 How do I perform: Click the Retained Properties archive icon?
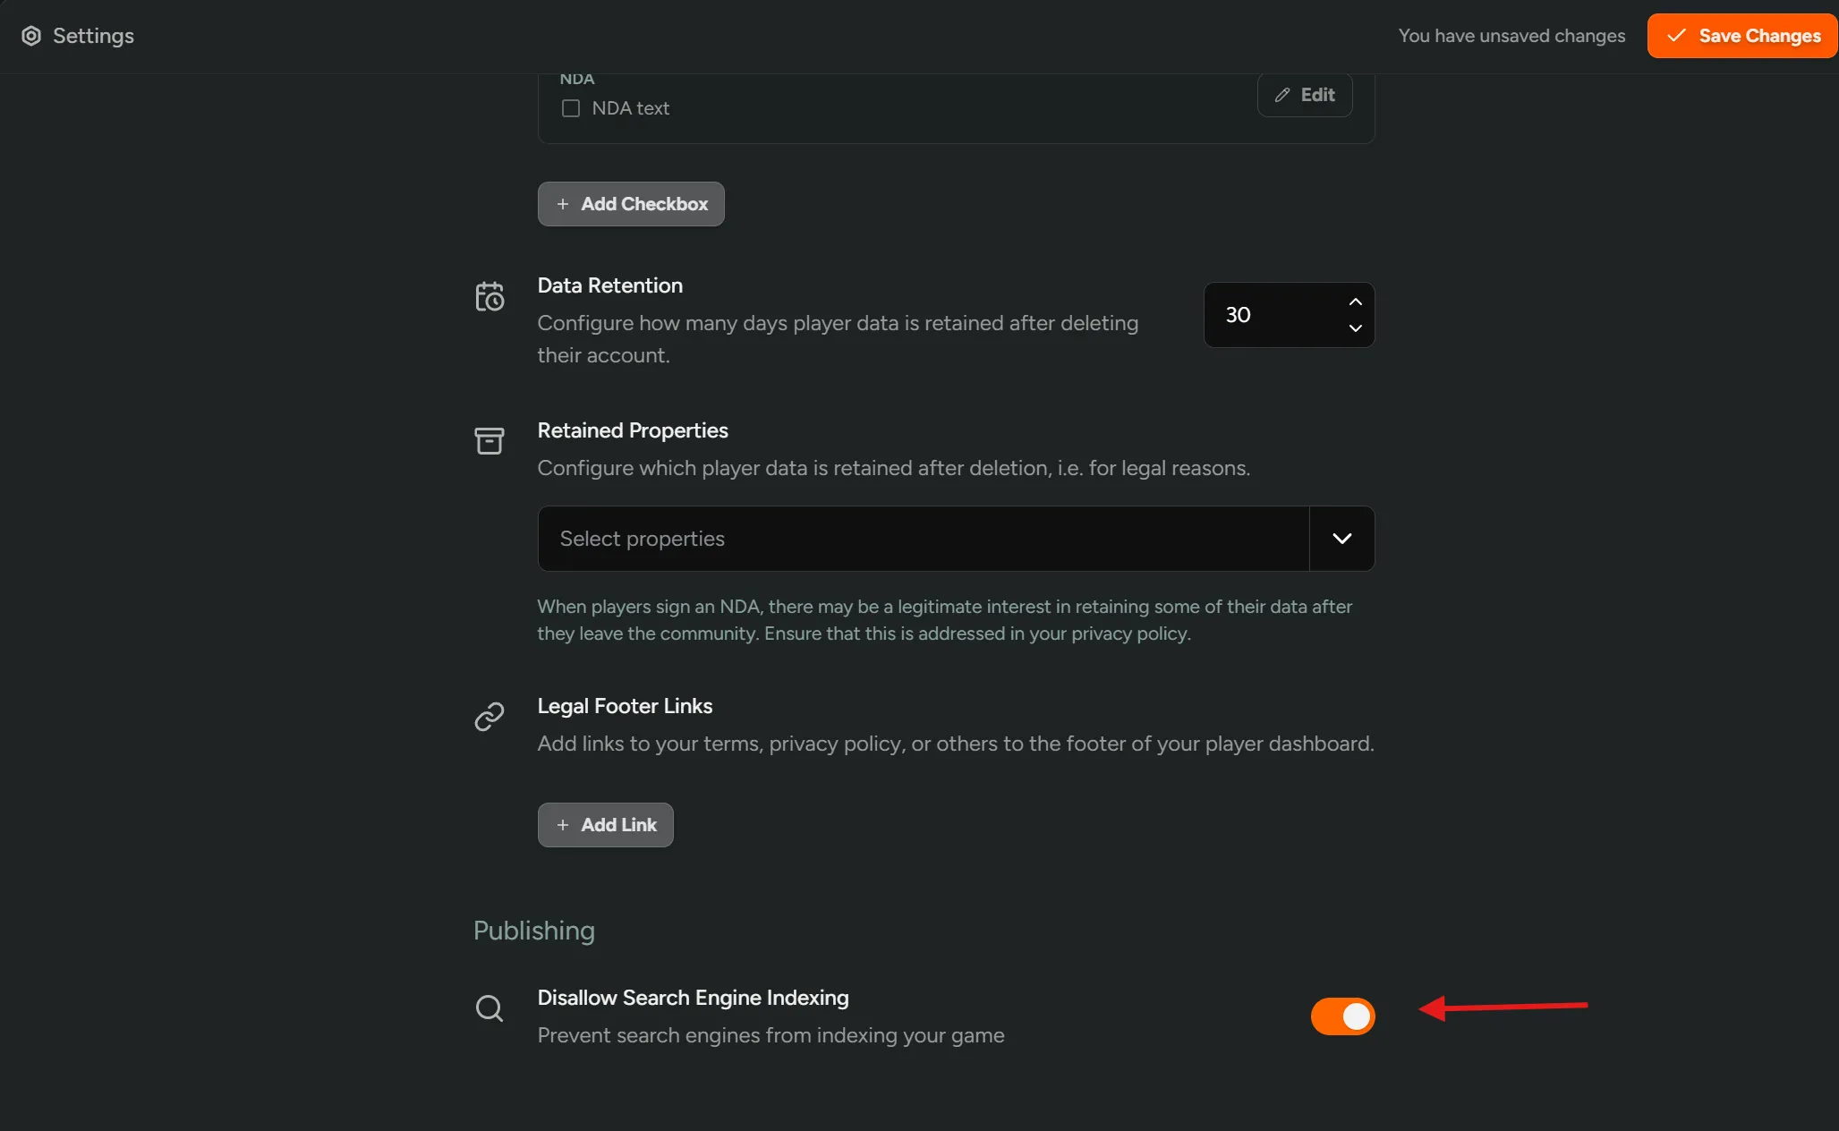tap(490, 441)
